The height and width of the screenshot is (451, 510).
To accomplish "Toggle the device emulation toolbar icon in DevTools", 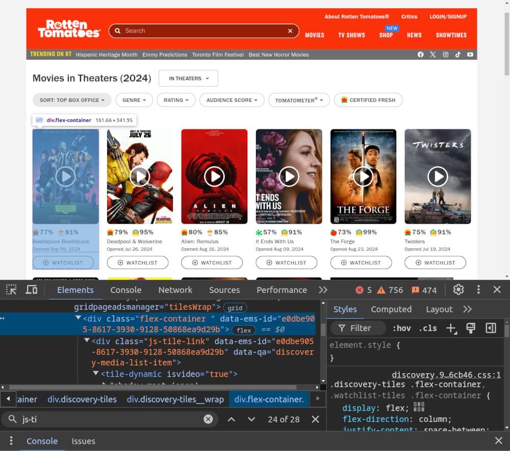I will (32, 289).
